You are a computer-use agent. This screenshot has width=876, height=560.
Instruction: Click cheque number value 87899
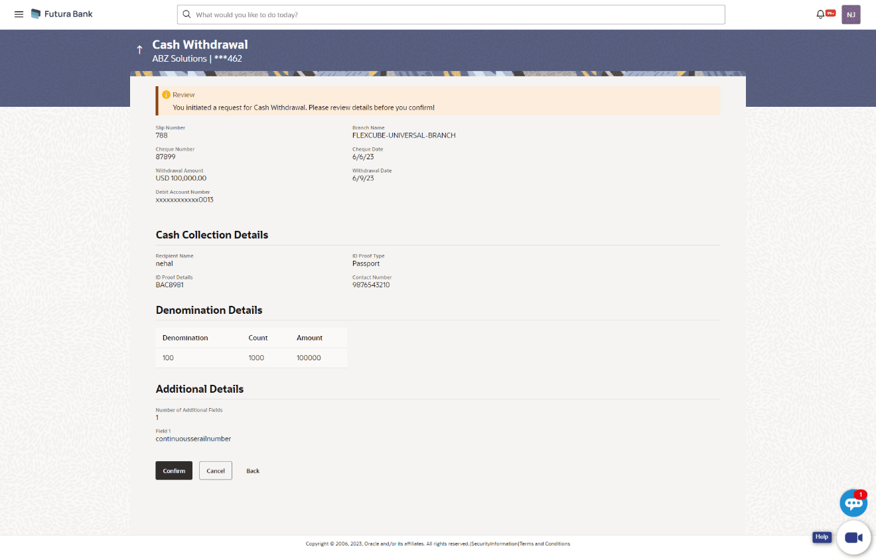coord(166,157)
